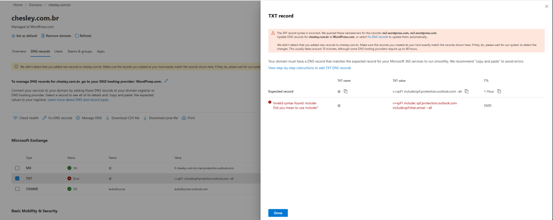The height and width of the screenshot is (220, 553).
Task: Copy the expected SPF TXT value
Action: [466, 91]
